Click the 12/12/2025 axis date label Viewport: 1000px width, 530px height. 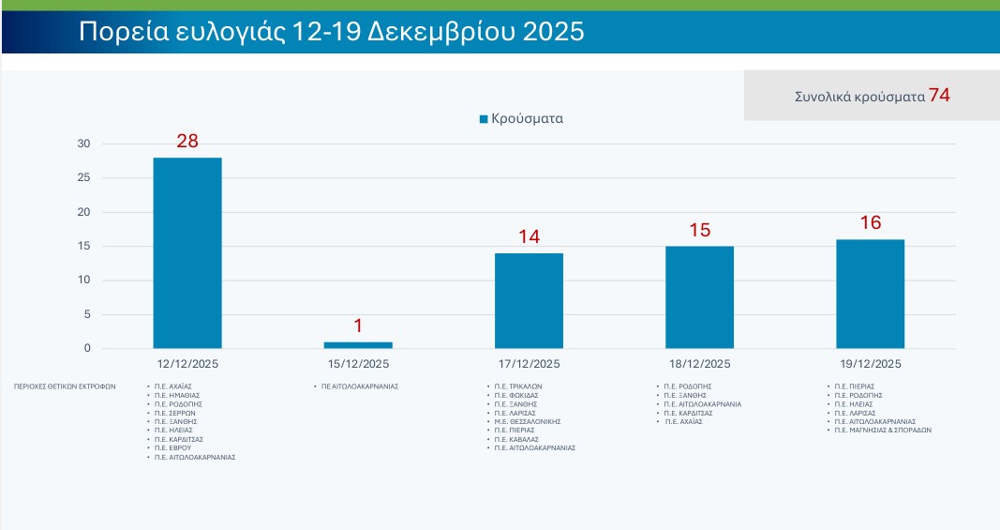coord(187,364)
